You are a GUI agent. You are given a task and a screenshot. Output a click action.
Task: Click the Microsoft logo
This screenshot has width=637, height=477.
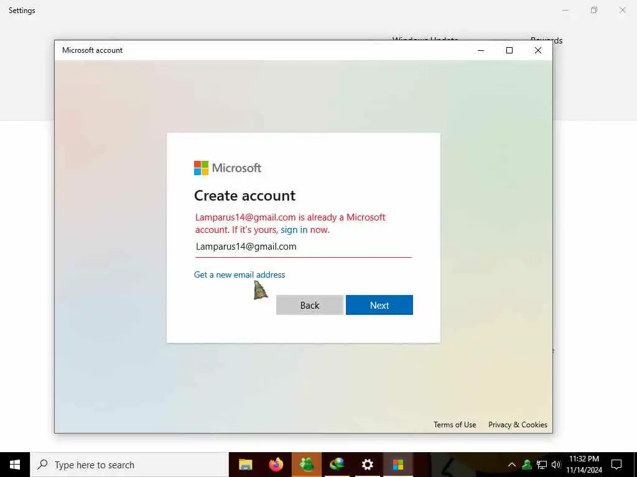click(228, 168)
